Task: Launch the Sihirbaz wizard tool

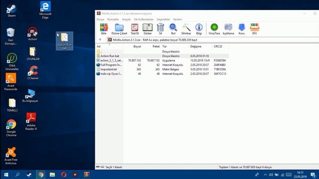Action: pyautogui.click(x=186, y=29)
